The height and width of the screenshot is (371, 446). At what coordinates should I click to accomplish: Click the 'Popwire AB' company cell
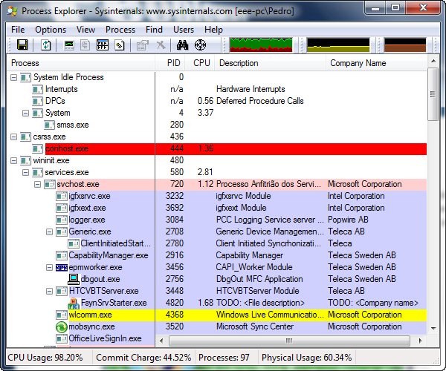[348, 220]
